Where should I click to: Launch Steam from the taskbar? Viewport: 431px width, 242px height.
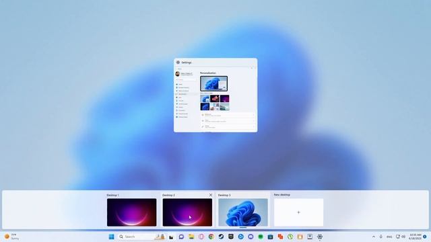221,237
